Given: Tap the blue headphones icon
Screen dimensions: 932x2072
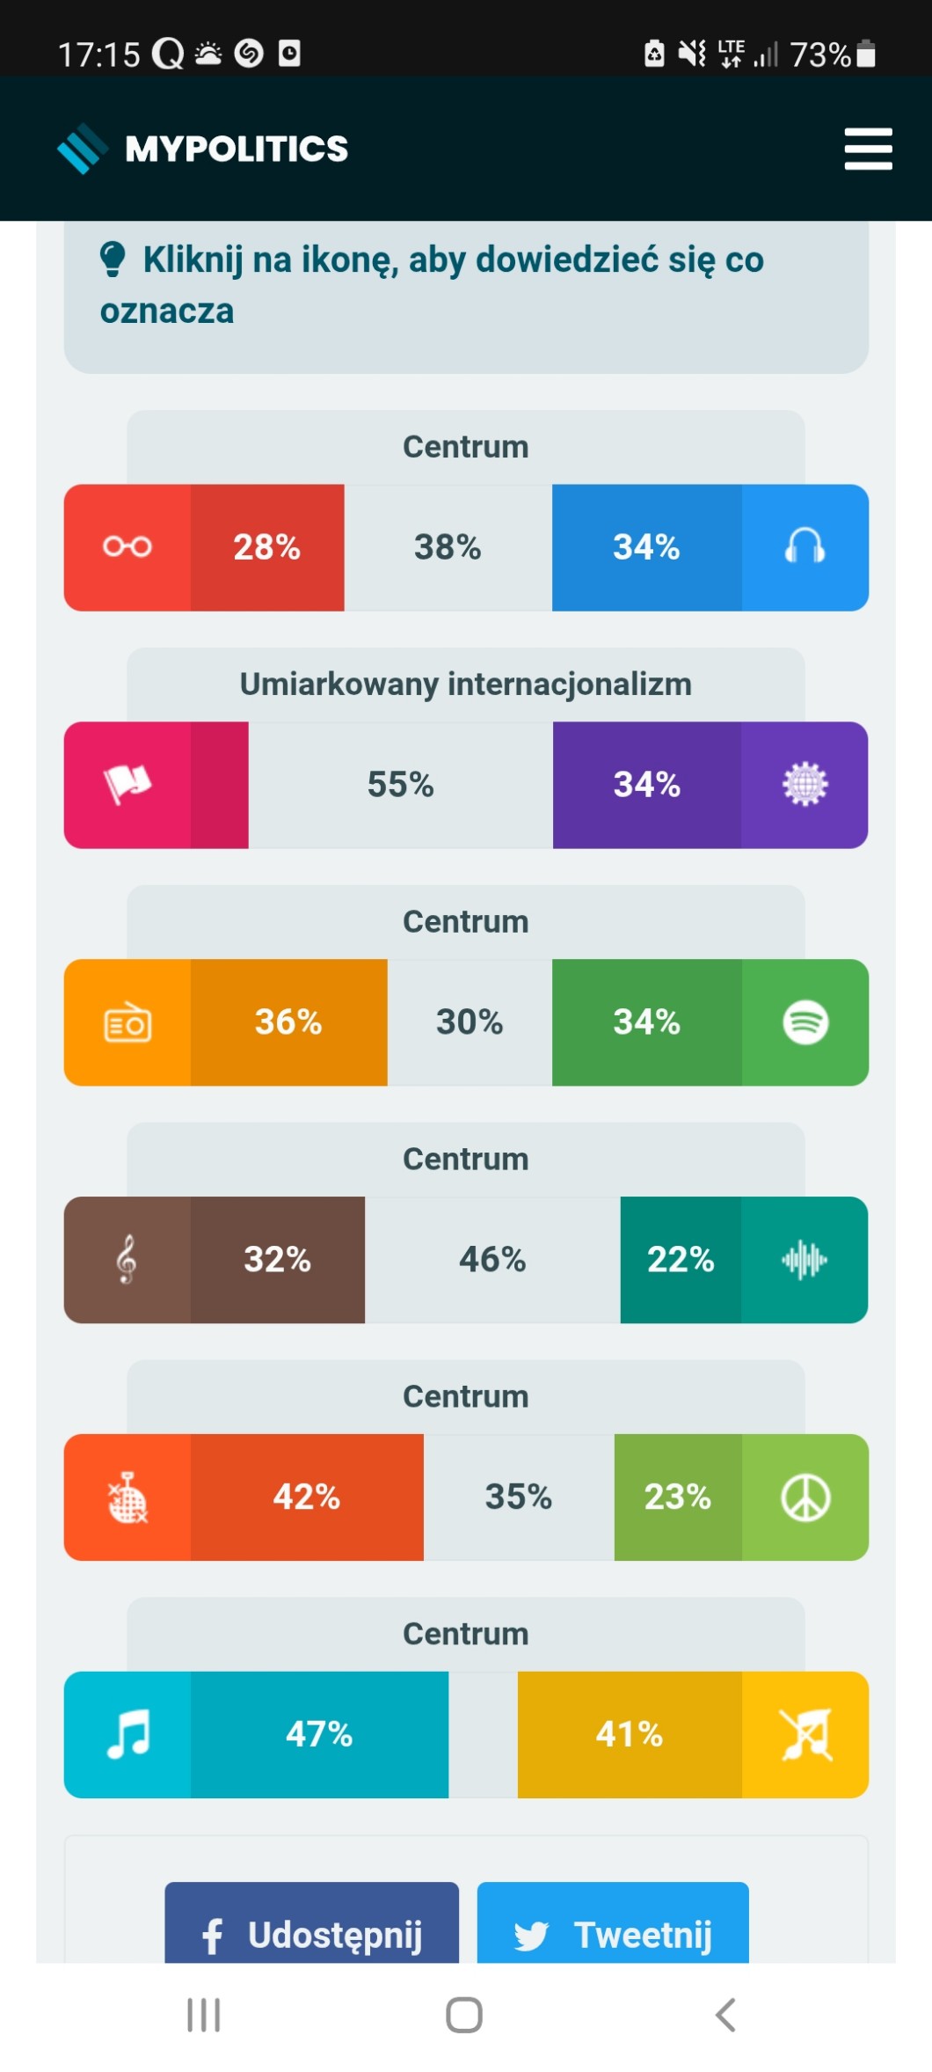Looking at the screenshot, I should pos(805,547).
